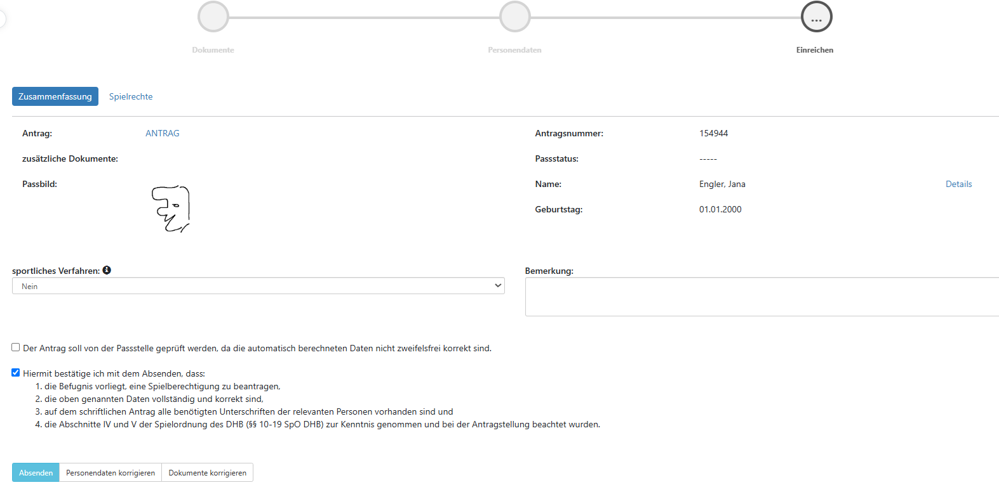
Task: Click the Antragsnummer value 154944
Action: (x=713, y=133)
